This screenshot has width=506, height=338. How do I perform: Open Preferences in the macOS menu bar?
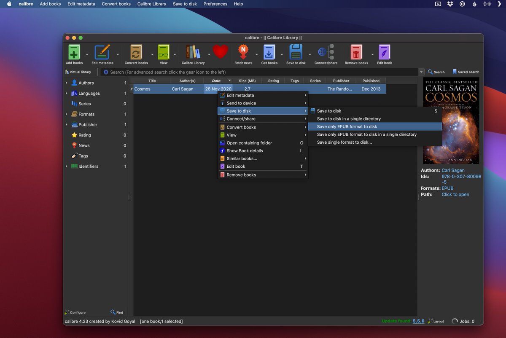(215, 4)
